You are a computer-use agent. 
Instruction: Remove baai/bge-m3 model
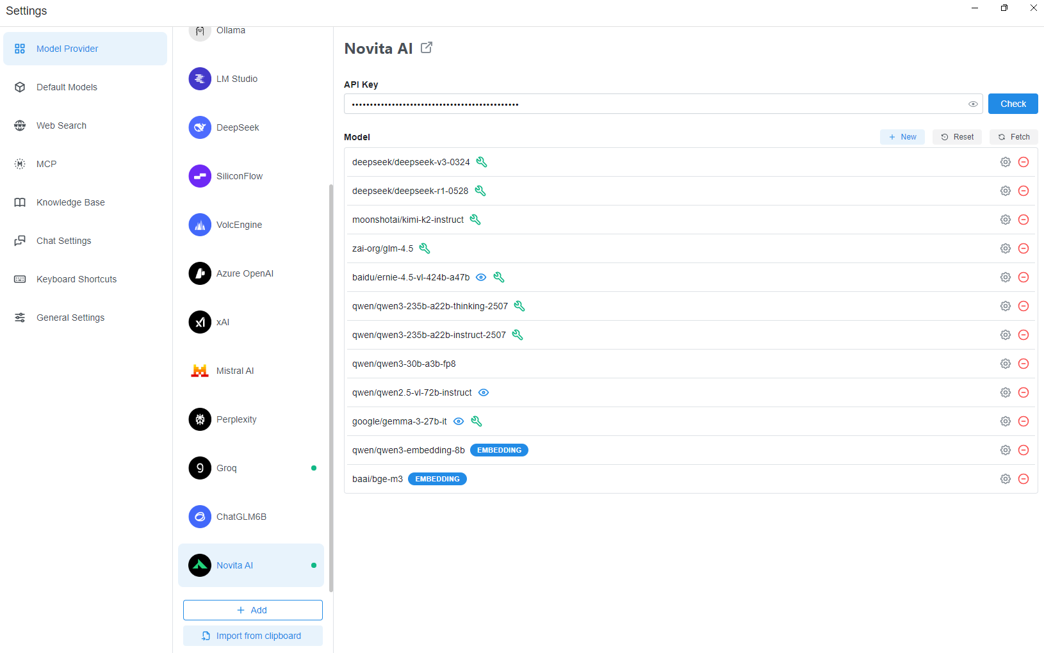[1024, 479]
